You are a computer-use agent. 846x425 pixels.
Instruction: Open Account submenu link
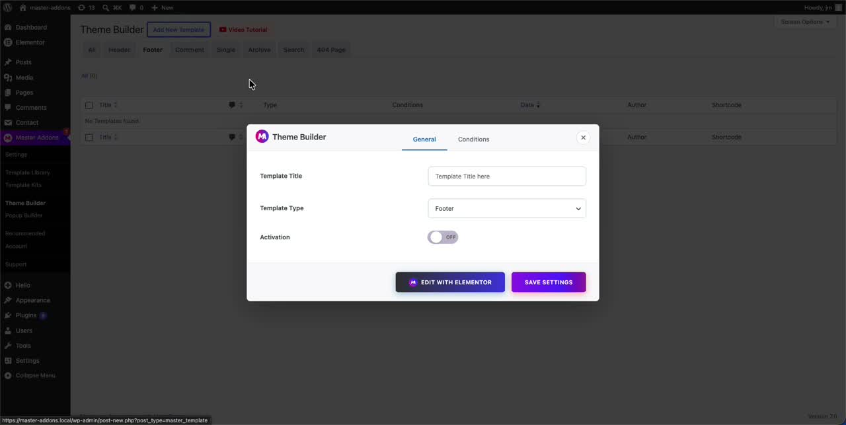[x=17, y=246]
